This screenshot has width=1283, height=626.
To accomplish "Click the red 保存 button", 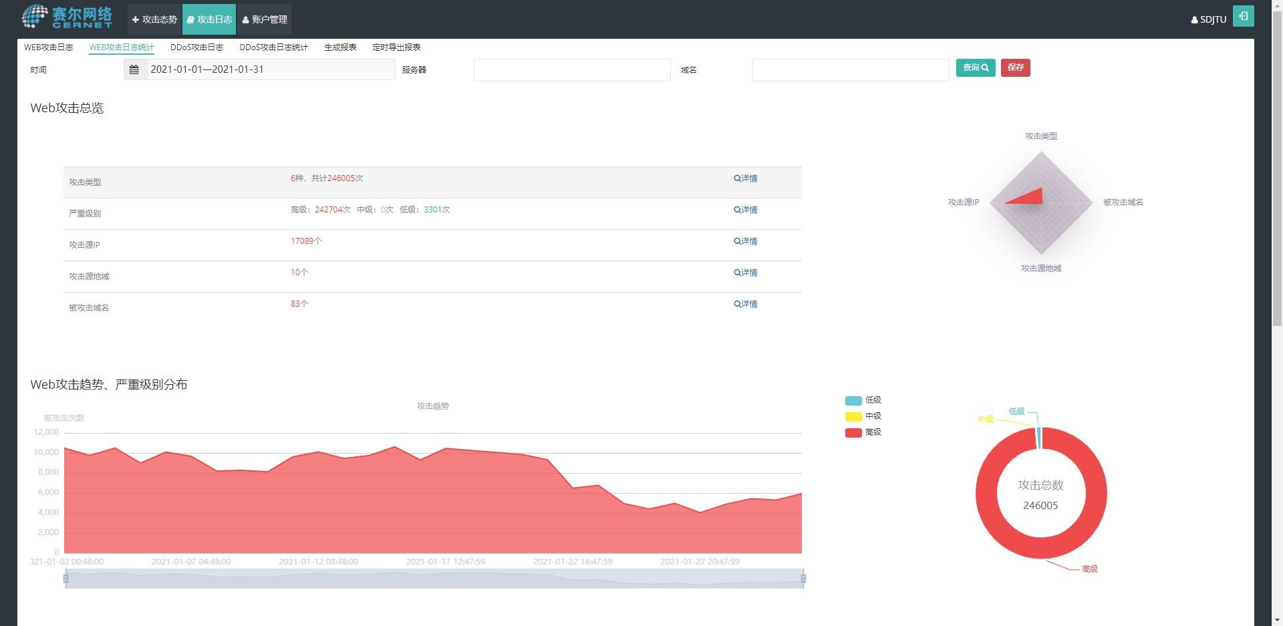I will [x=1015, y=67].
